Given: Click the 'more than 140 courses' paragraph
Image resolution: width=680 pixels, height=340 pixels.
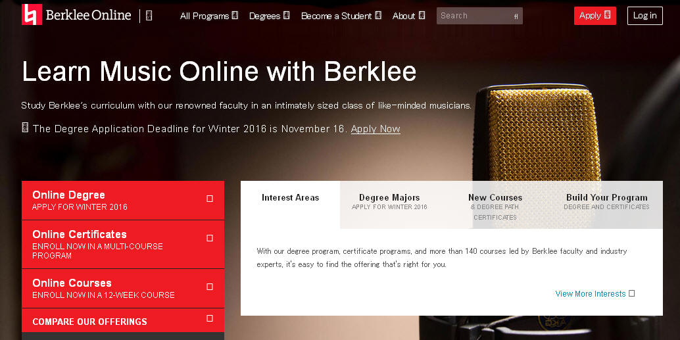Looking at the screenshot, I should (x=441, y=258).
